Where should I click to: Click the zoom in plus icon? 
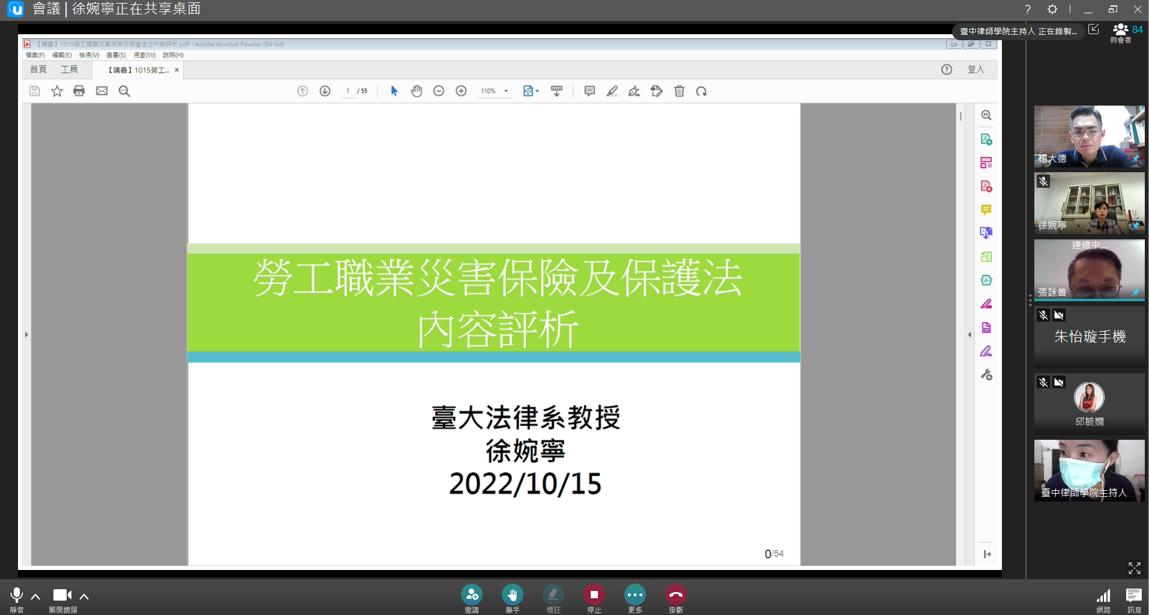point(461,91)
